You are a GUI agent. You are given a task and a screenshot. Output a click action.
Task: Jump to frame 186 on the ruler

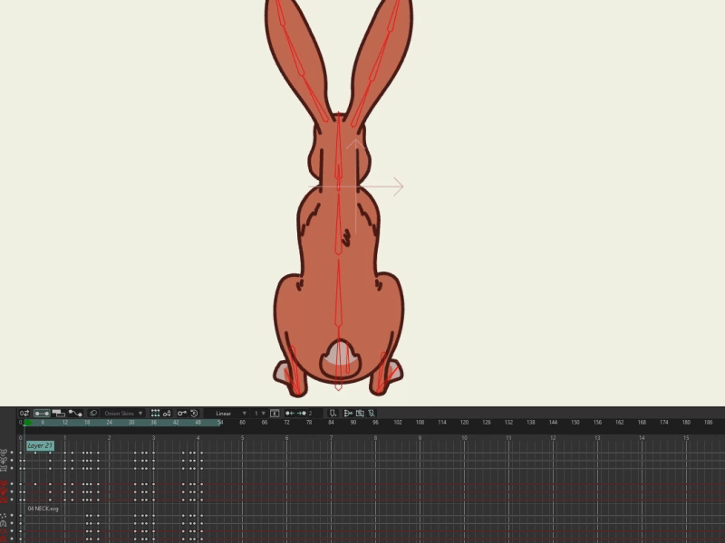(709, 423)
